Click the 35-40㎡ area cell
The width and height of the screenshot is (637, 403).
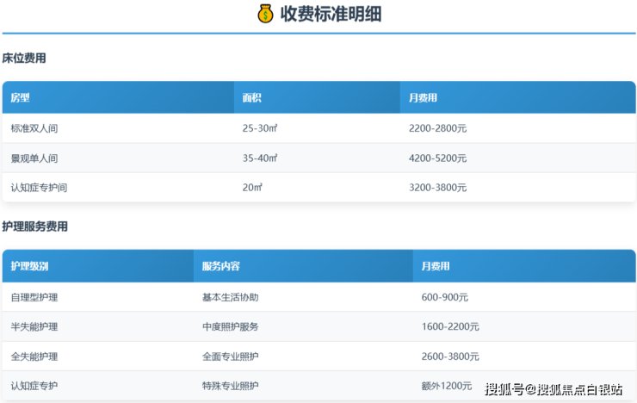coord(260,158)
